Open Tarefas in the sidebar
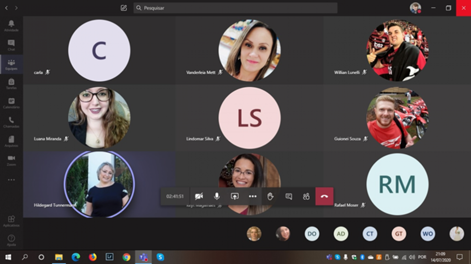The width and height of the screenshot is (471, 264). [11, 83]
